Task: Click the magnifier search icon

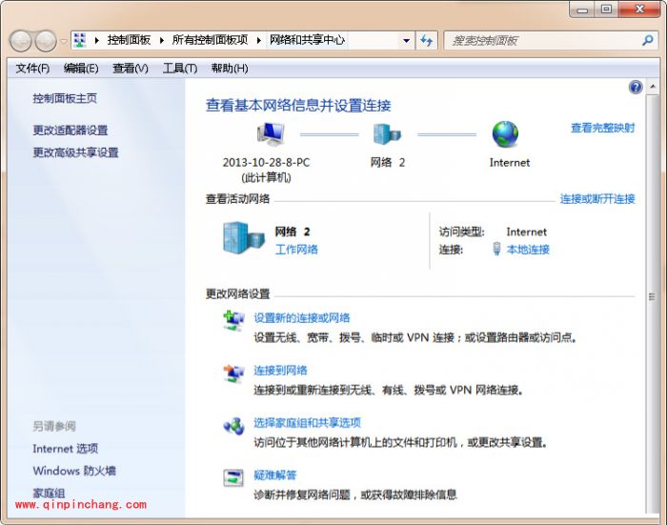Action: point(648,40)
